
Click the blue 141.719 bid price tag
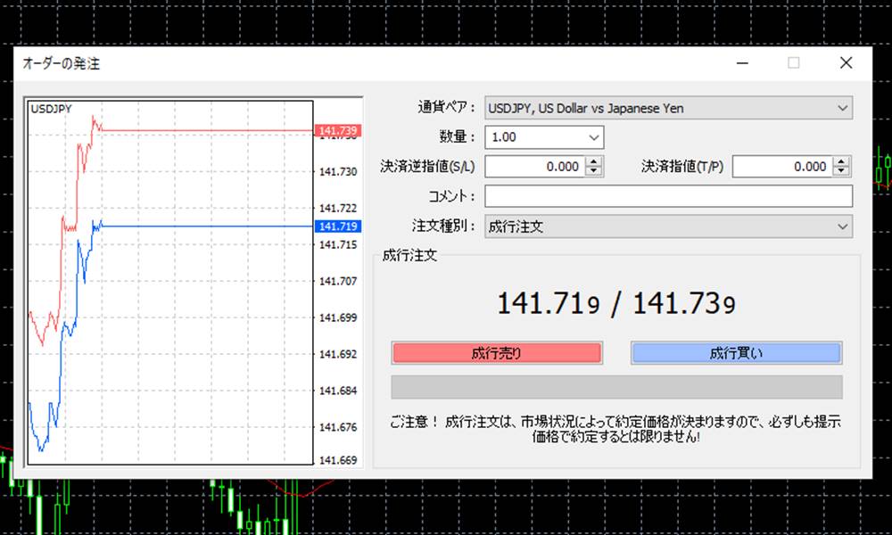337,226
